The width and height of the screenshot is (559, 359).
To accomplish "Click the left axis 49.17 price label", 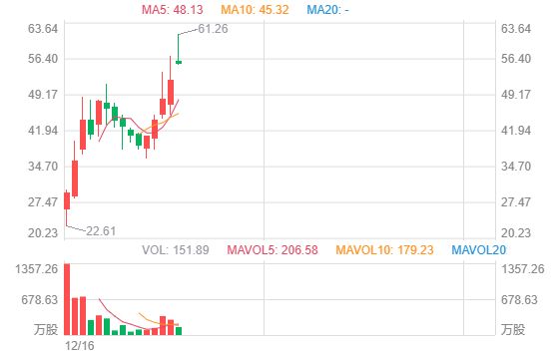I will [43, 95].
